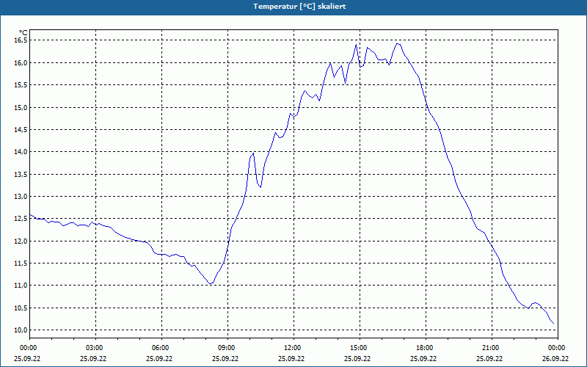The width and height of the screenshot is (587, 367).
Task: Click the 15:00 time axis label
Action: click(x=360, y=348)
